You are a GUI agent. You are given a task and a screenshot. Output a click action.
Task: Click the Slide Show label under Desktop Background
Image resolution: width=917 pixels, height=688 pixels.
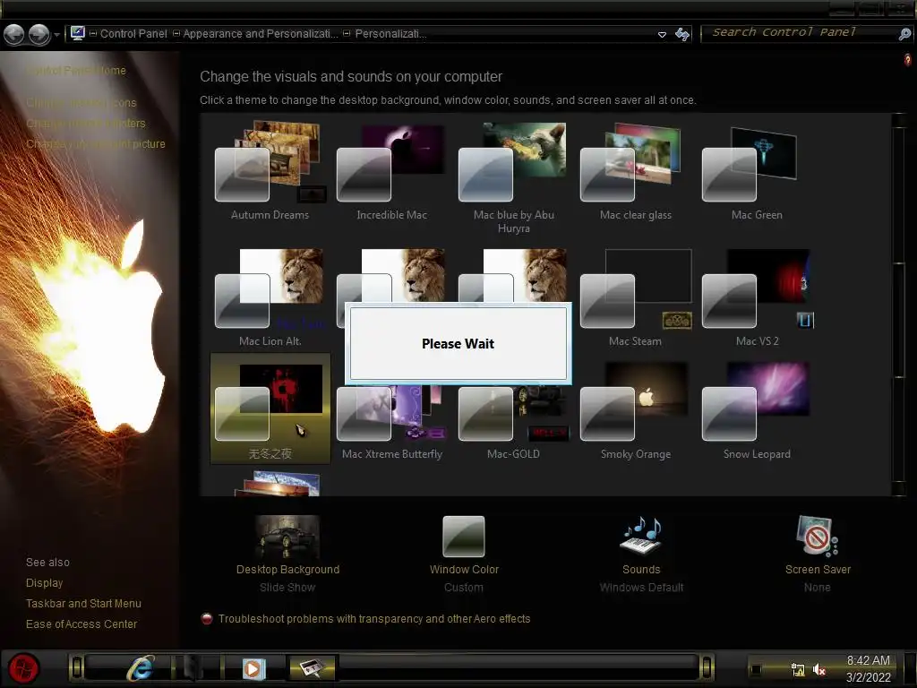point(287,588)
